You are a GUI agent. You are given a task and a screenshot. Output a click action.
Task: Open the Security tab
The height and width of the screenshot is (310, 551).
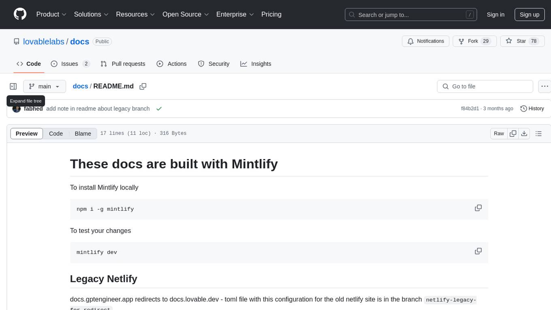[214, 64]
